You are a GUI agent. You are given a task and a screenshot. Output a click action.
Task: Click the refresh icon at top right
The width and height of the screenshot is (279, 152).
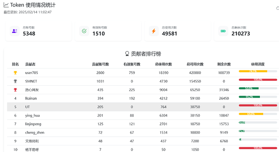tap(277, 8)
